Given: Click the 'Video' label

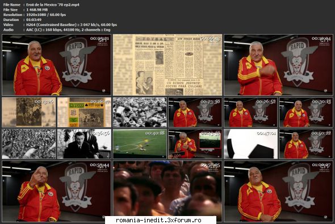Looking at the screenshot, I should tap(8, 25).
